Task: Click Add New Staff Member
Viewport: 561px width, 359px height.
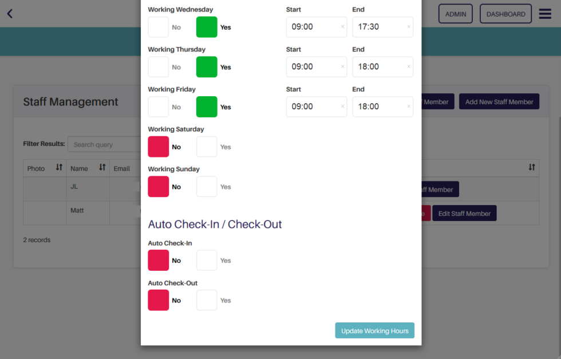Action: pyautogui.click(x=499, y=101)
